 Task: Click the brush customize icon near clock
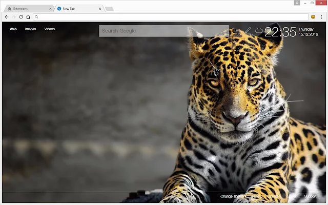(248, 30)
